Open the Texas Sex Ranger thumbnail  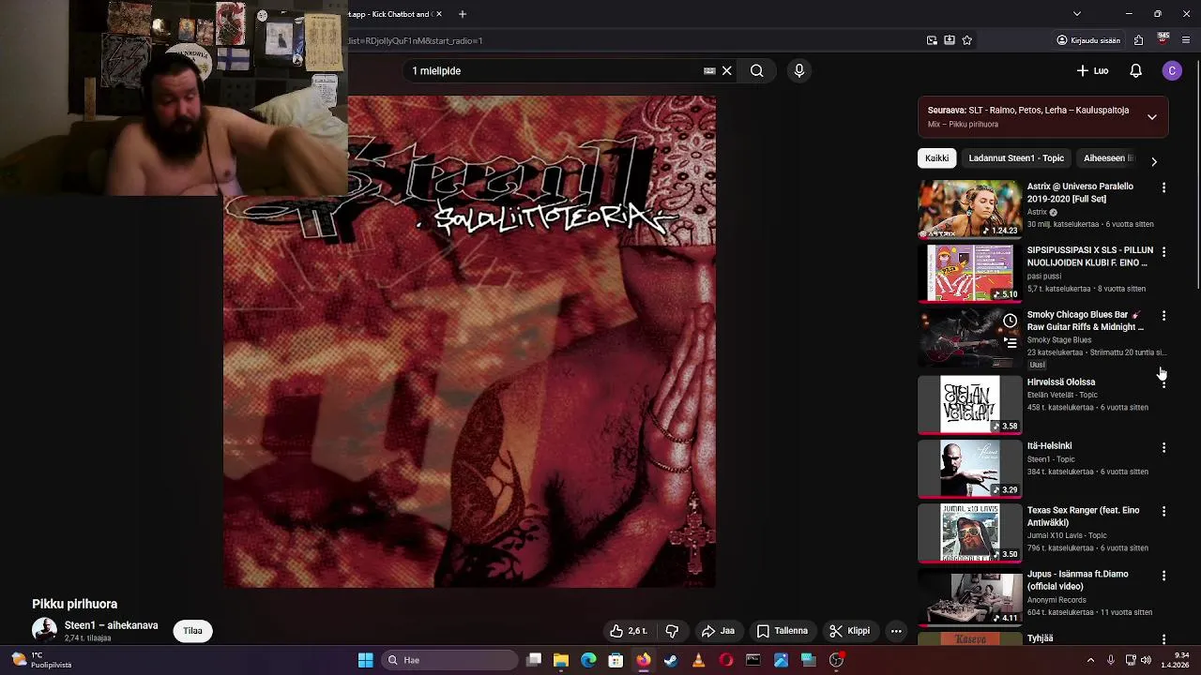969,532
